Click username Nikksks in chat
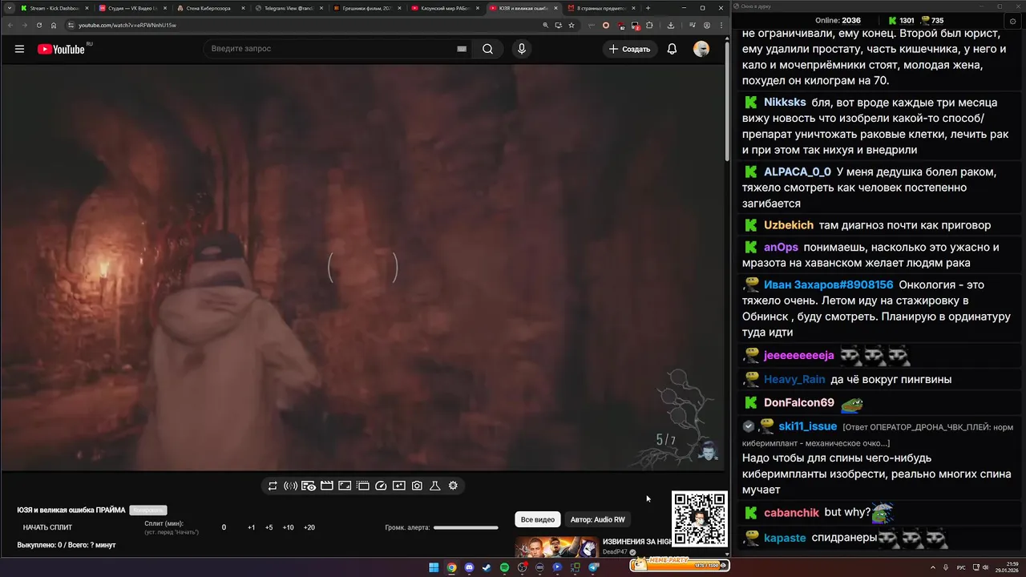The height and width of the screenshot is (577, 1026). tap(785, 103)
